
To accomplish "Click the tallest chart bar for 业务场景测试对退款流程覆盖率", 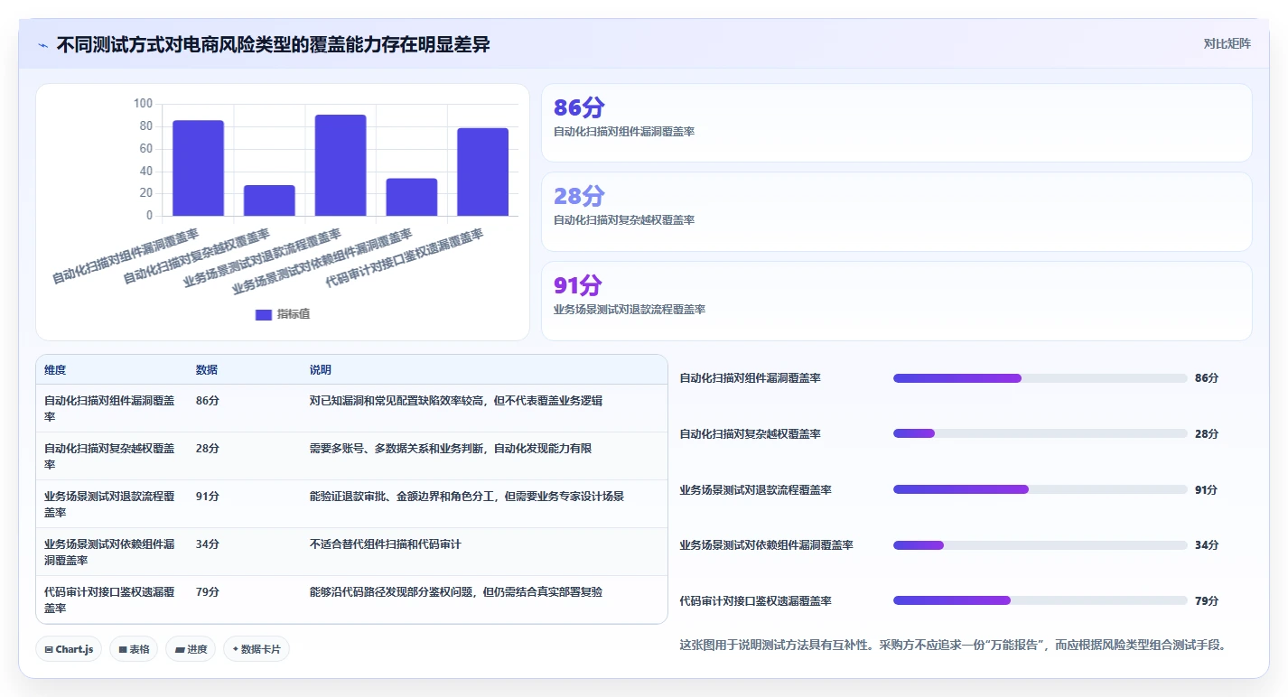I will click(x=341, y=165).
